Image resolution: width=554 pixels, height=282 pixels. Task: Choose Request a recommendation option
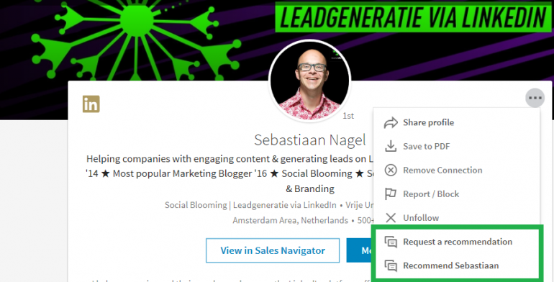pyautogui.click(x=456, y=242)
